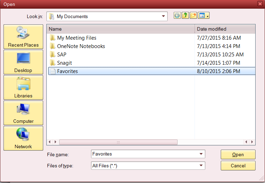Sort by the Name column header
Screen dimensions: 265x183
click(x=120, y=29)
